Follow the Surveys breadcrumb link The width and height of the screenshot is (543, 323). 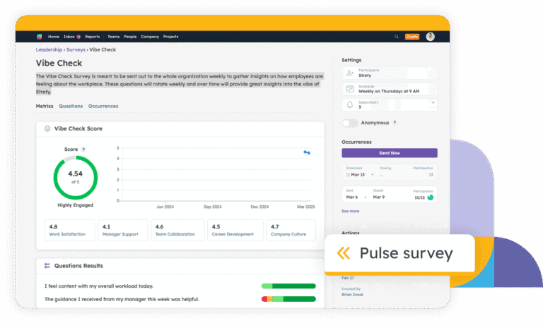76,50
